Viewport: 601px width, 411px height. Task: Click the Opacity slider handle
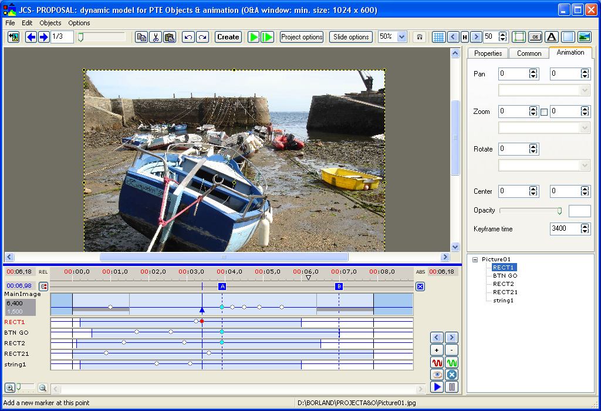coord(559,211)
